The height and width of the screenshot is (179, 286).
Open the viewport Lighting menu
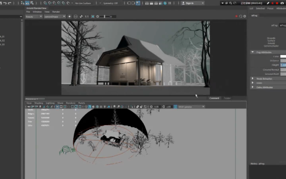(50, 103)
